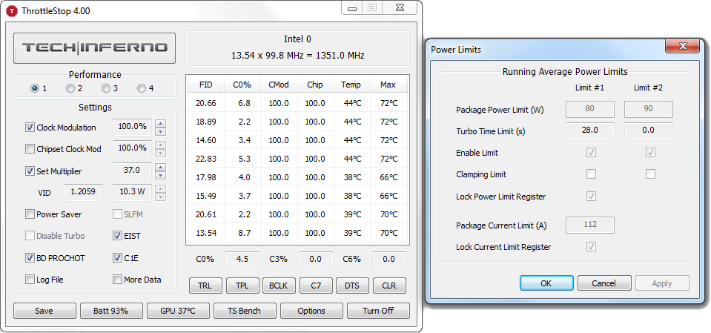The width and height of the screenshot is (711, 333).
Task: Click Cancel in Power Limits dialog
Action: tap(604, 283)
